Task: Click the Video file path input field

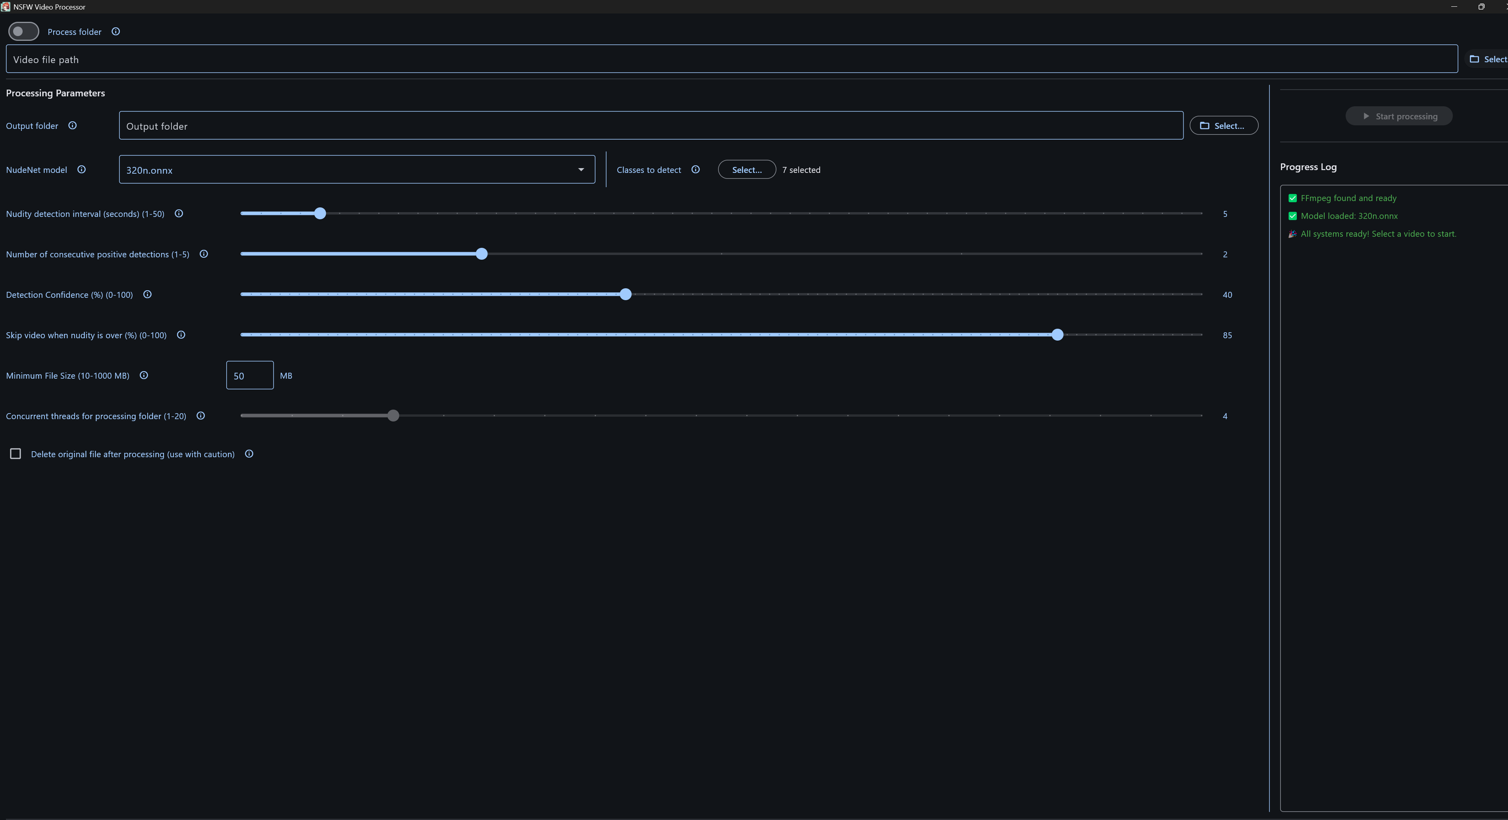Action: click(x=731, y=59)
